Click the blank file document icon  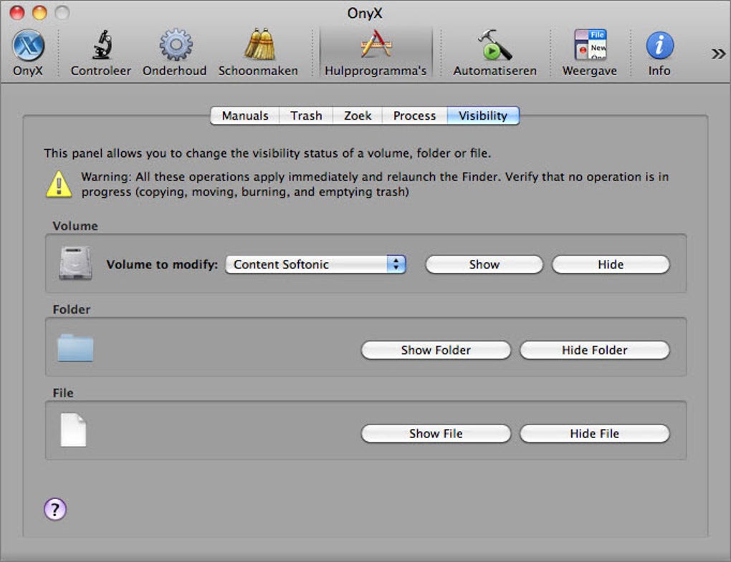[74, 430]
